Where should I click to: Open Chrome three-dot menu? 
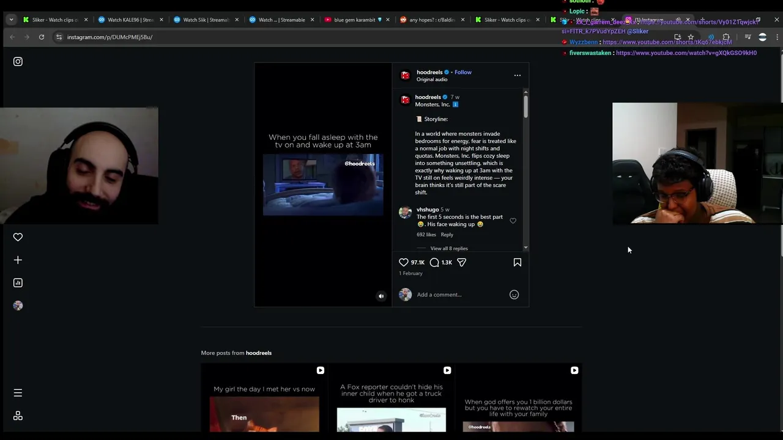click(x=777, y=37)
